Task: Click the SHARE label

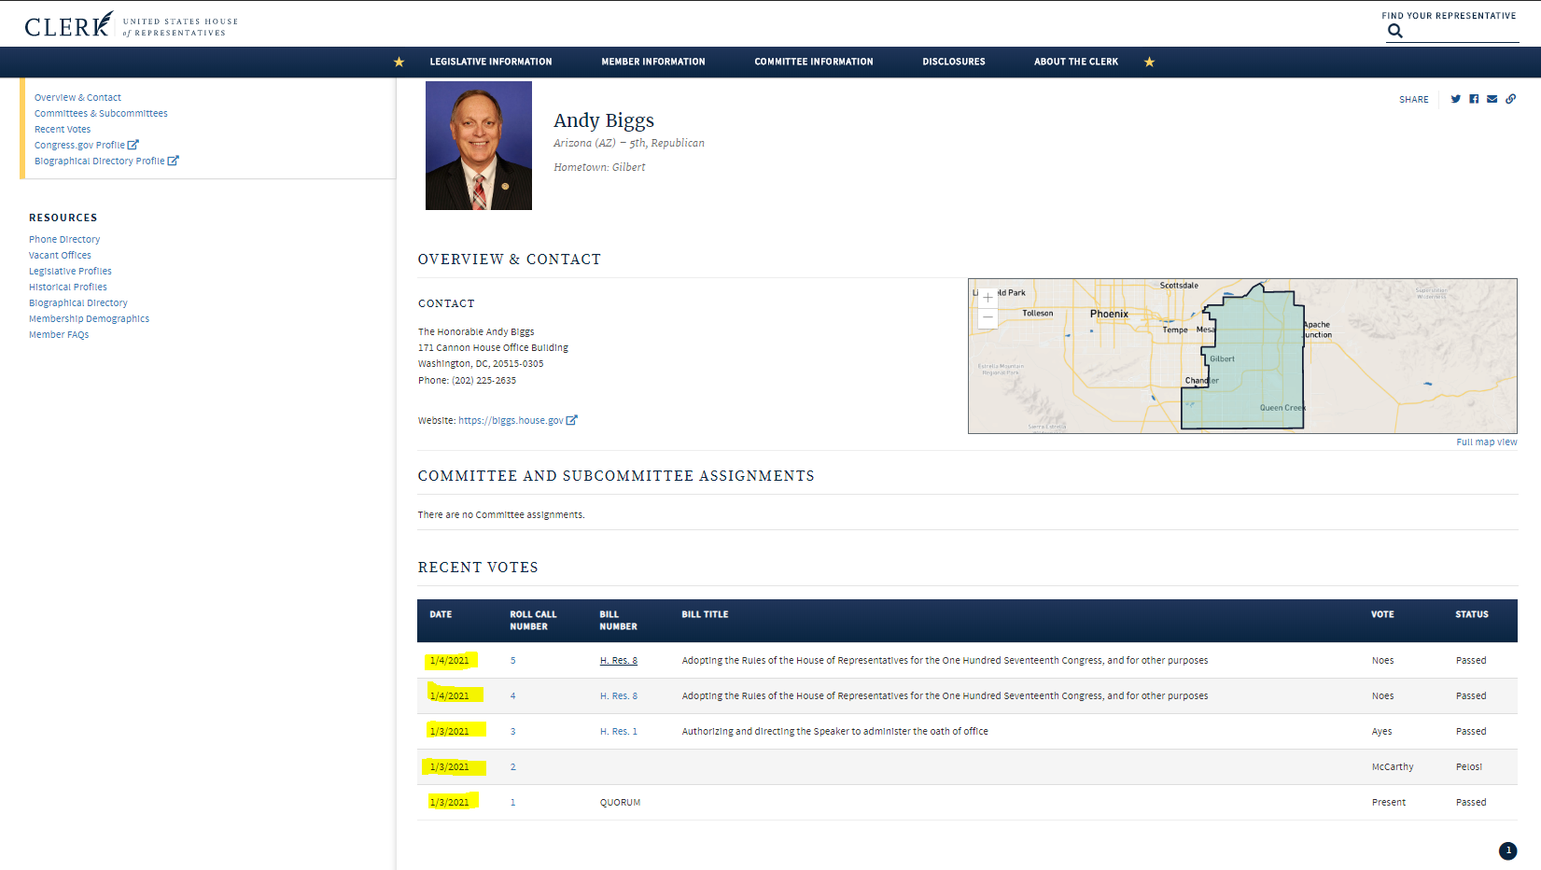Action: pyautogui.click(x=1413, y=99)
